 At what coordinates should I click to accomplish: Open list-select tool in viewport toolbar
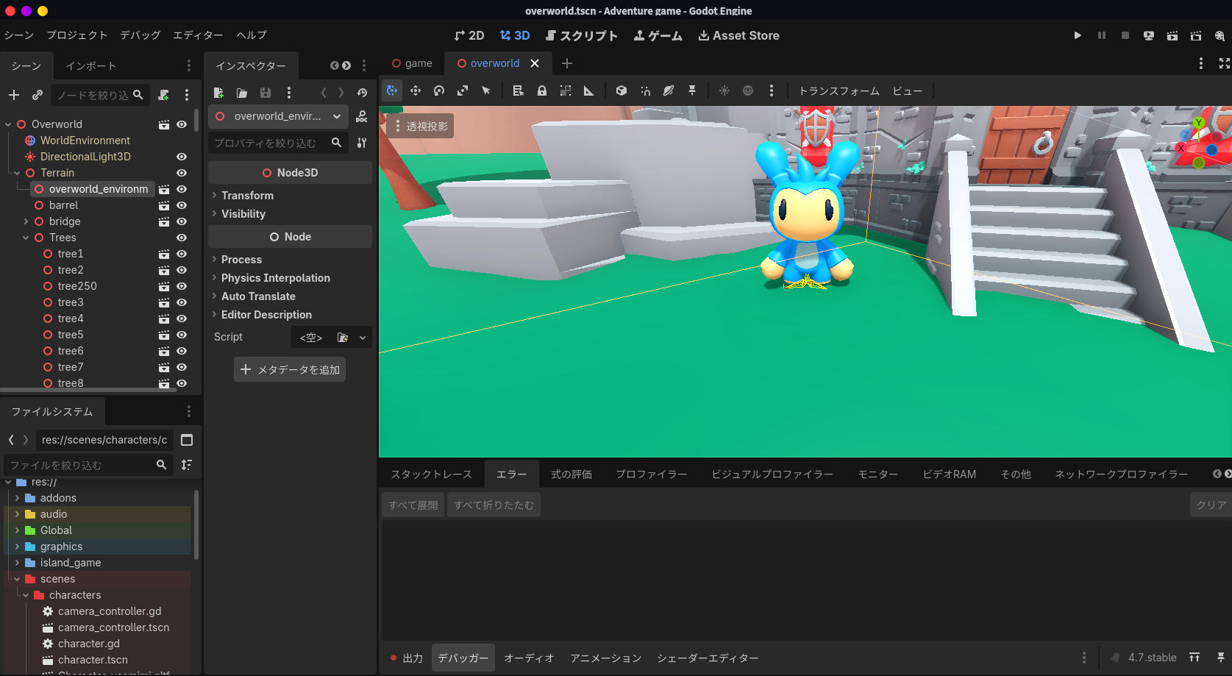point(519,90)
